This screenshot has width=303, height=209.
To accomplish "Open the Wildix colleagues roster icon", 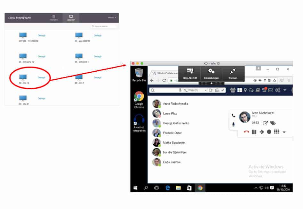I will pos(233,90).
